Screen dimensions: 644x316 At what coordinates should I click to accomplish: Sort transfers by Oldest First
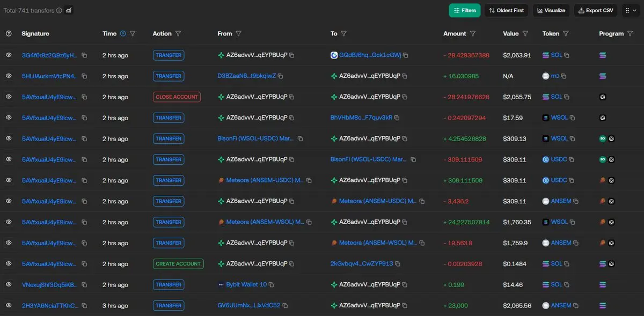click(507, 10)
